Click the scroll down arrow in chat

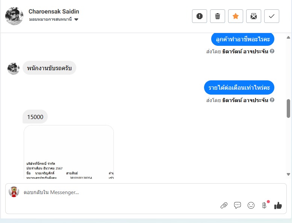tap(289, 174)
